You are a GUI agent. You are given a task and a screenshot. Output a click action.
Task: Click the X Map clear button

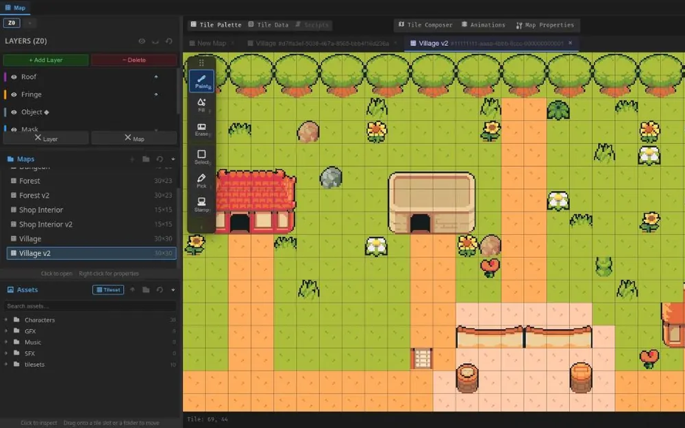(134, 138)
